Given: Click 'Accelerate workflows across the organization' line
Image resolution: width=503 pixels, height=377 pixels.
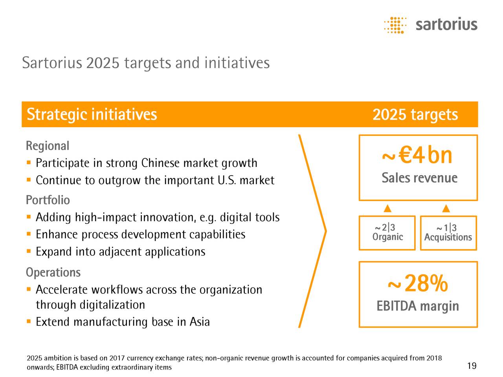Looking at the screenshot, I should (149, 290).
